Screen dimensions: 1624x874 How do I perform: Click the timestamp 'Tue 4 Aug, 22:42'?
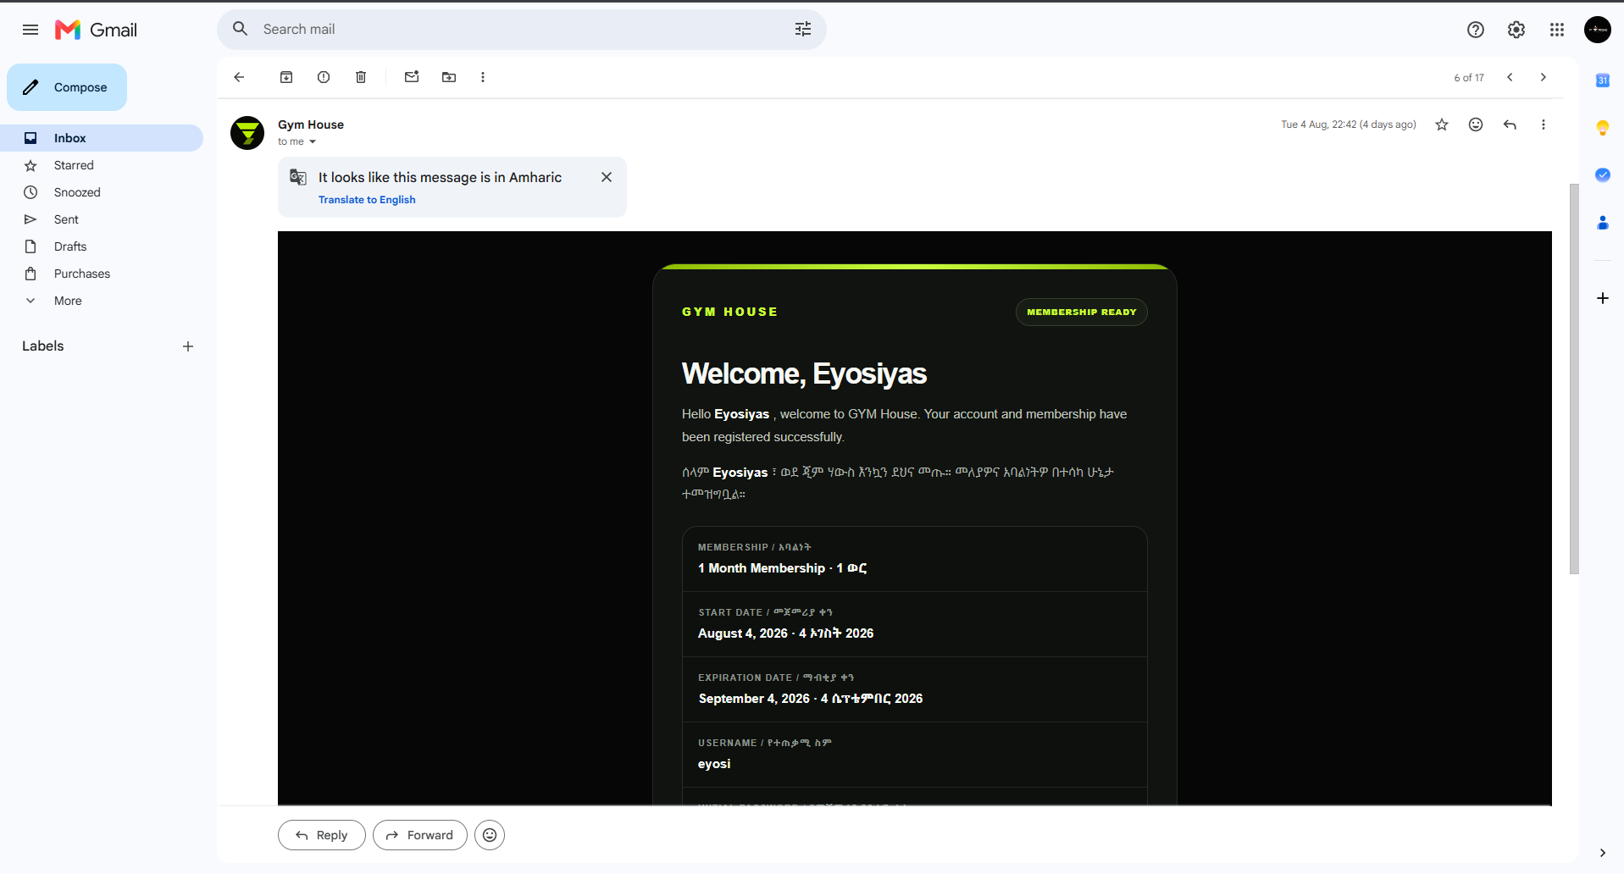pyautogui.click(x=1319, y=124)
